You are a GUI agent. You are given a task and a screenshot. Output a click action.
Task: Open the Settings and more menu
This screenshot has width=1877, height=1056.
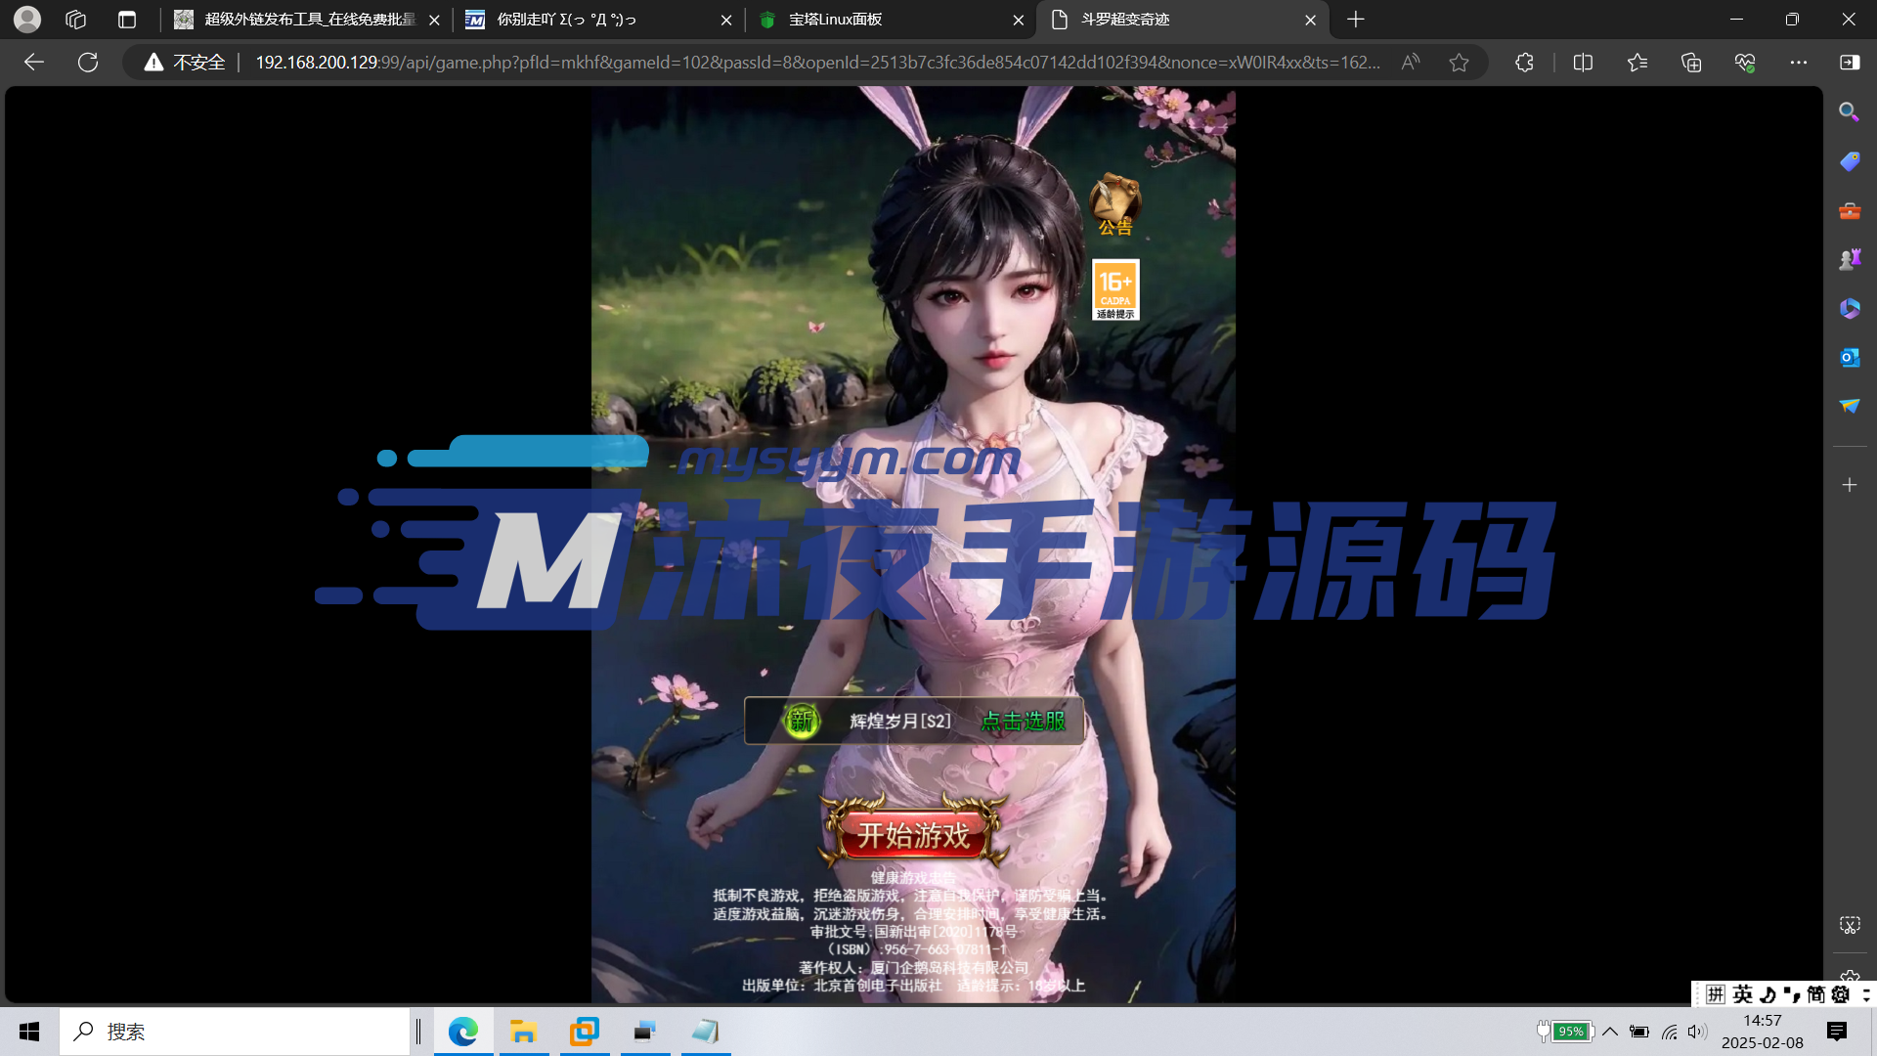tap(1800, 62)
